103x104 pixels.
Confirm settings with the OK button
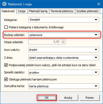tap(47, 98)
